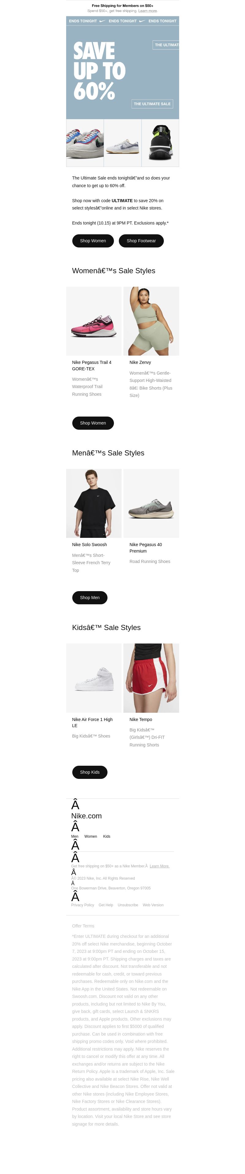
Task: Click the top Shop Women button
Action: coord(93,241)
